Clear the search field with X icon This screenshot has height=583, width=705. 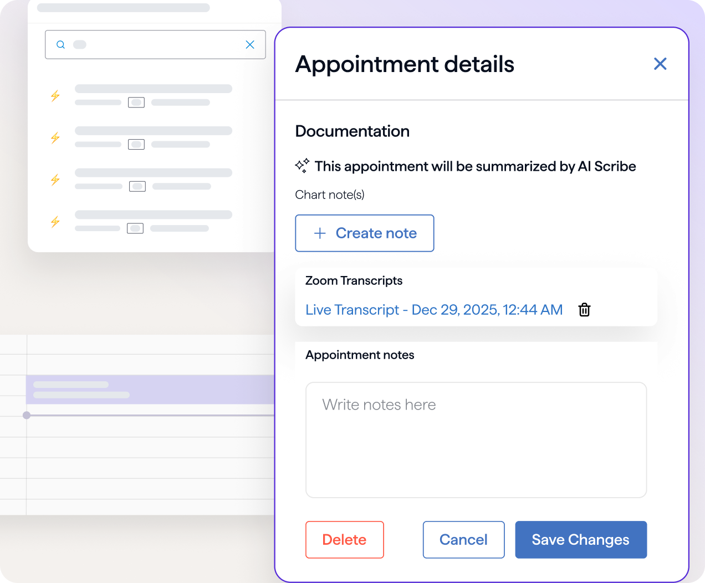[250, 45]
